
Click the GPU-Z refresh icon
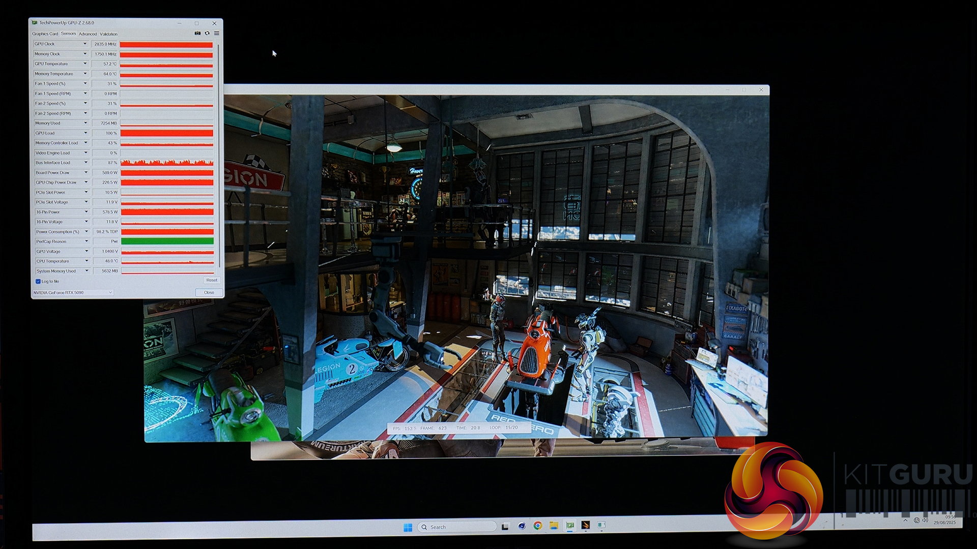coord(207,33)
